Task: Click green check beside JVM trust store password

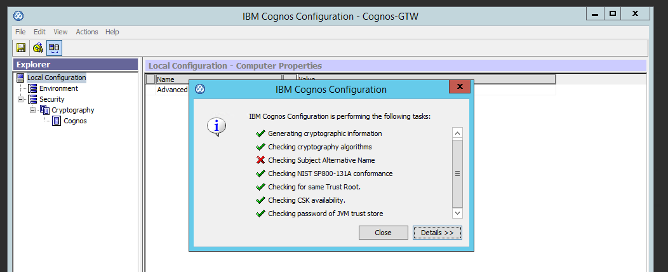Action: (x=261, y=214)
